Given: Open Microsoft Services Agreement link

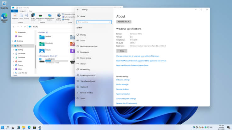Looking at the screenshot, I should click(141, 61).
